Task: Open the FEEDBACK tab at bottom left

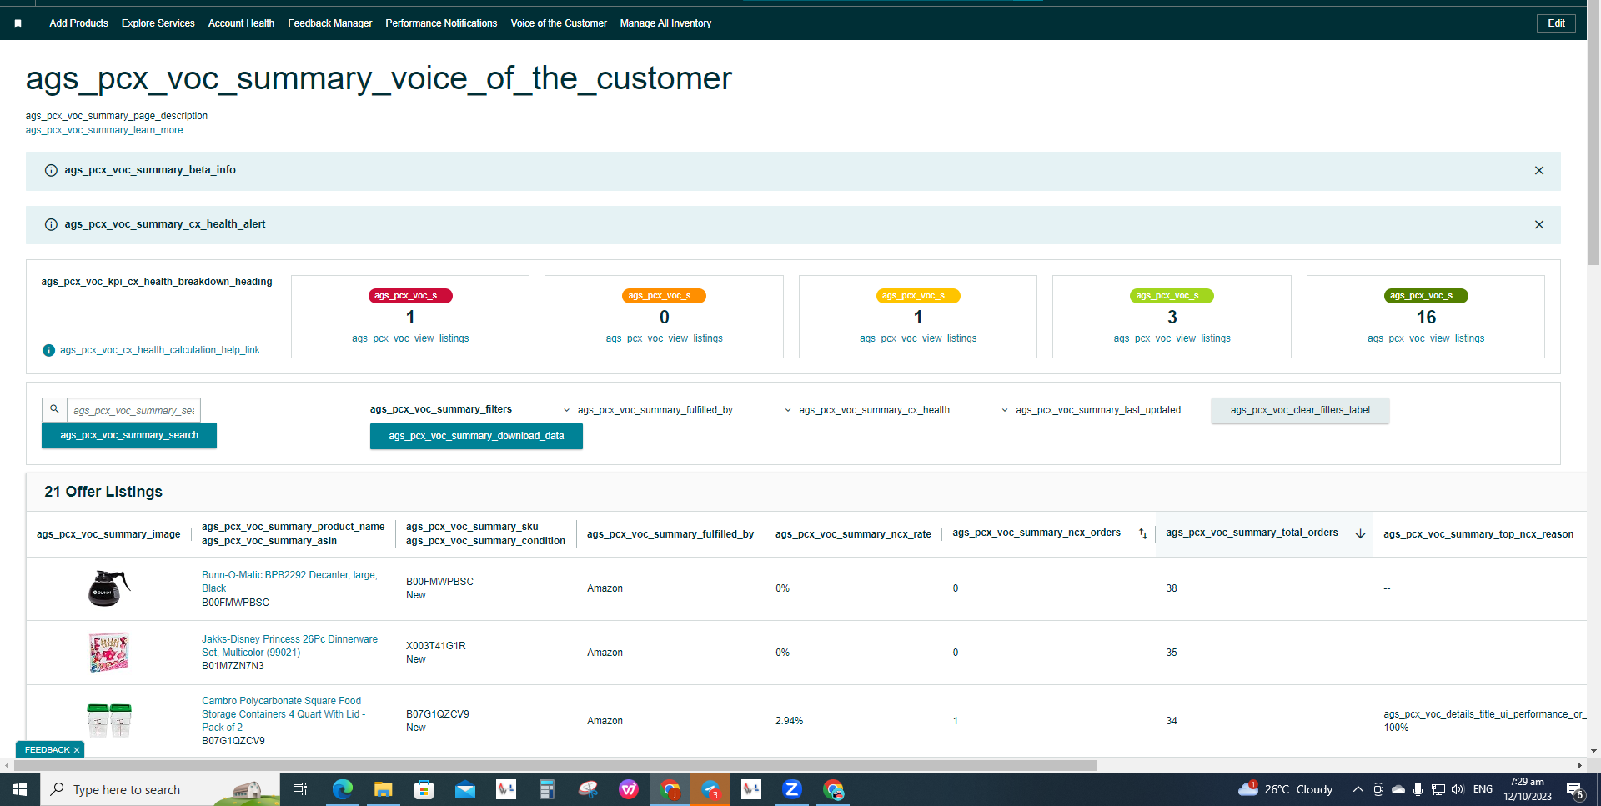Action: [x=47, y=750]
